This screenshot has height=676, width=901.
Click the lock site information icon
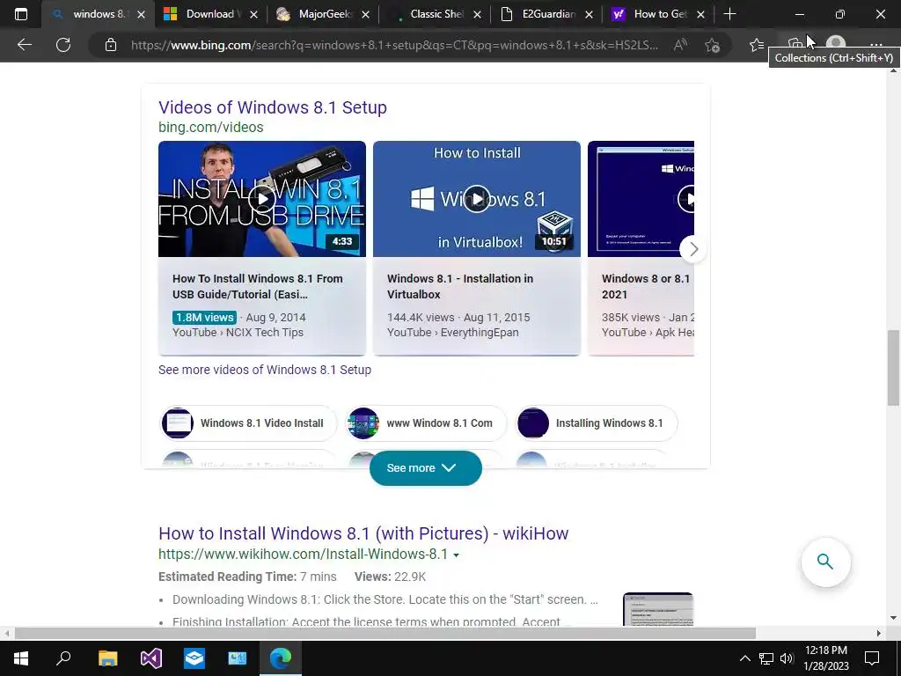110,45
